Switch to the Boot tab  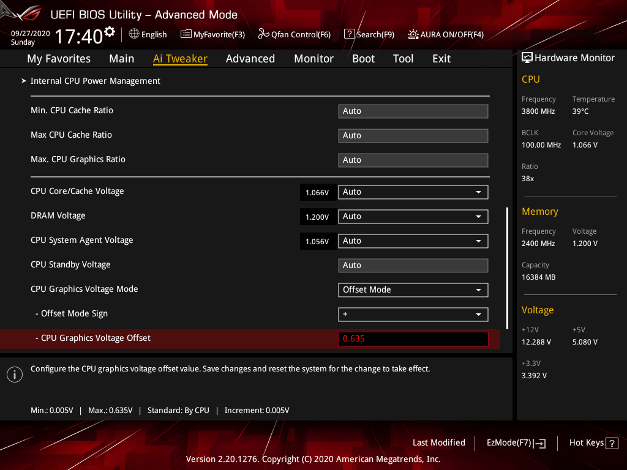click(x=364, y=59)
